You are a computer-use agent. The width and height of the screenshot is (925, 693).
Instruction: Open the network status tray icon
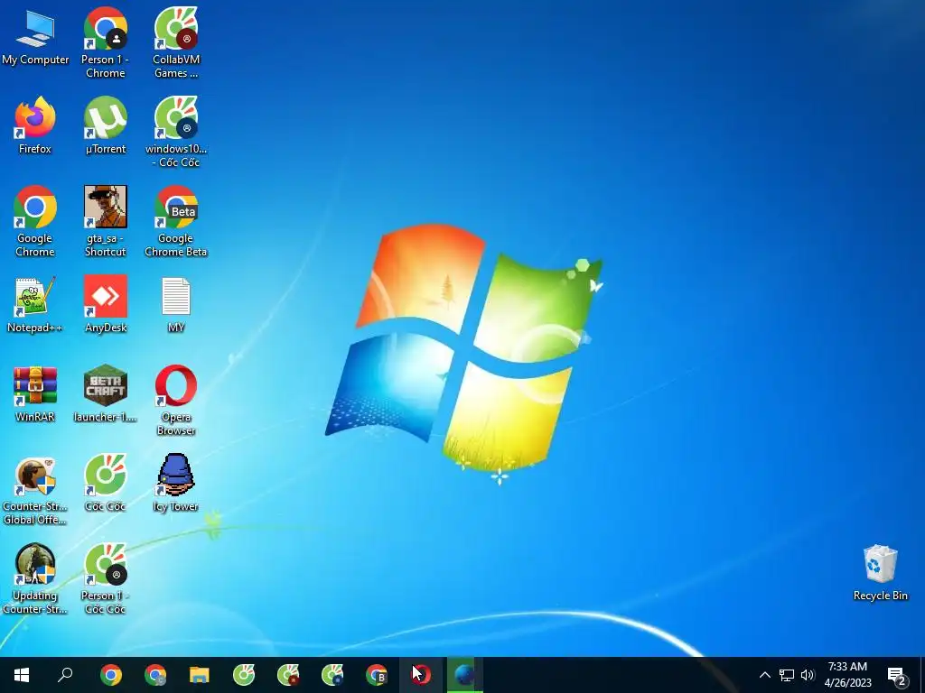click(x=787, y=675)
